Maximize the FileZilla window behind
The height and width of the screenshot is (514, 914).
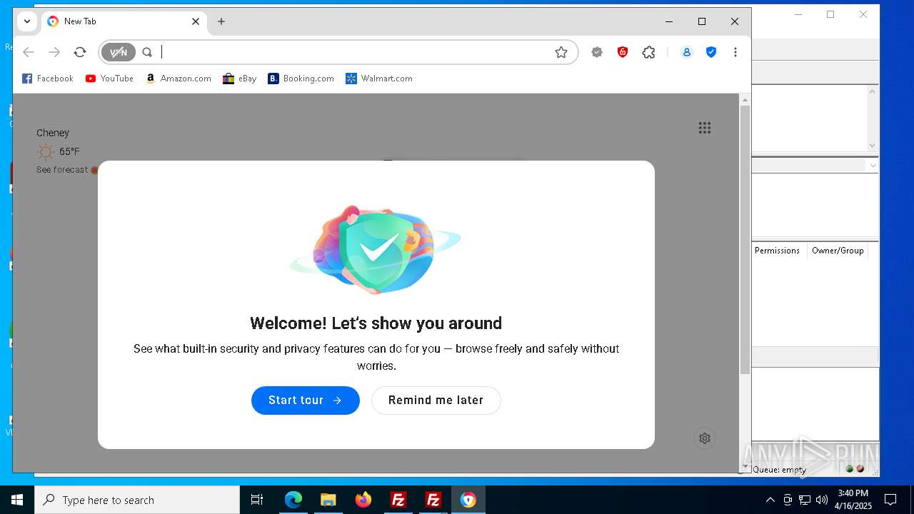click(830, 14)
